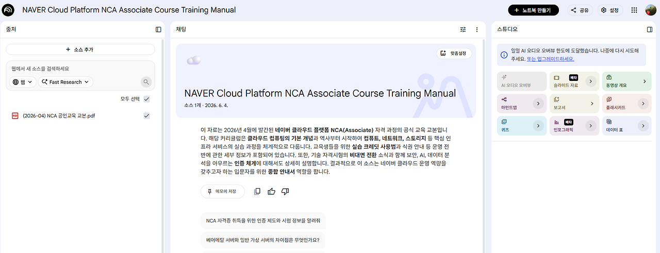
Task: Open the NotebookLM home logo
Action: coord(9,10)
